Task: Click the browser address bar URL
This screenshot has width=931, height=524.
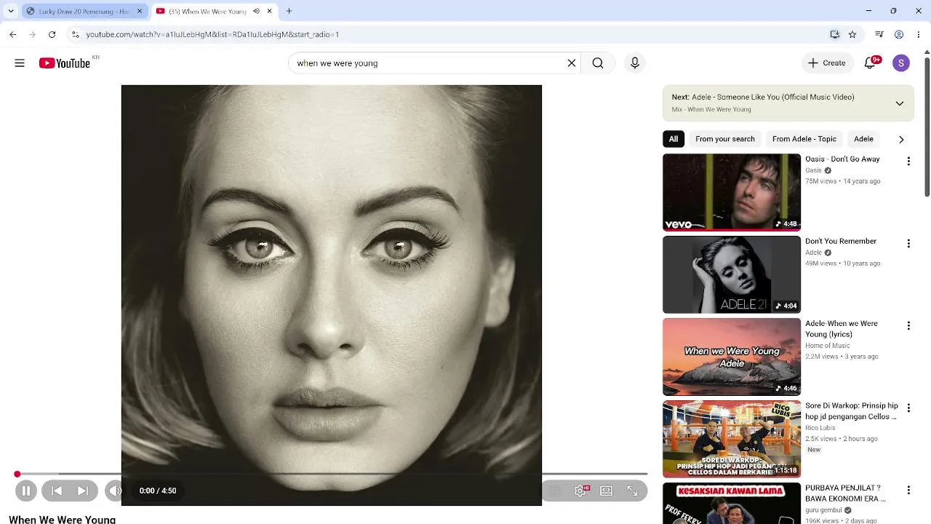Action: pyautogui.click(x=212, y=34)
